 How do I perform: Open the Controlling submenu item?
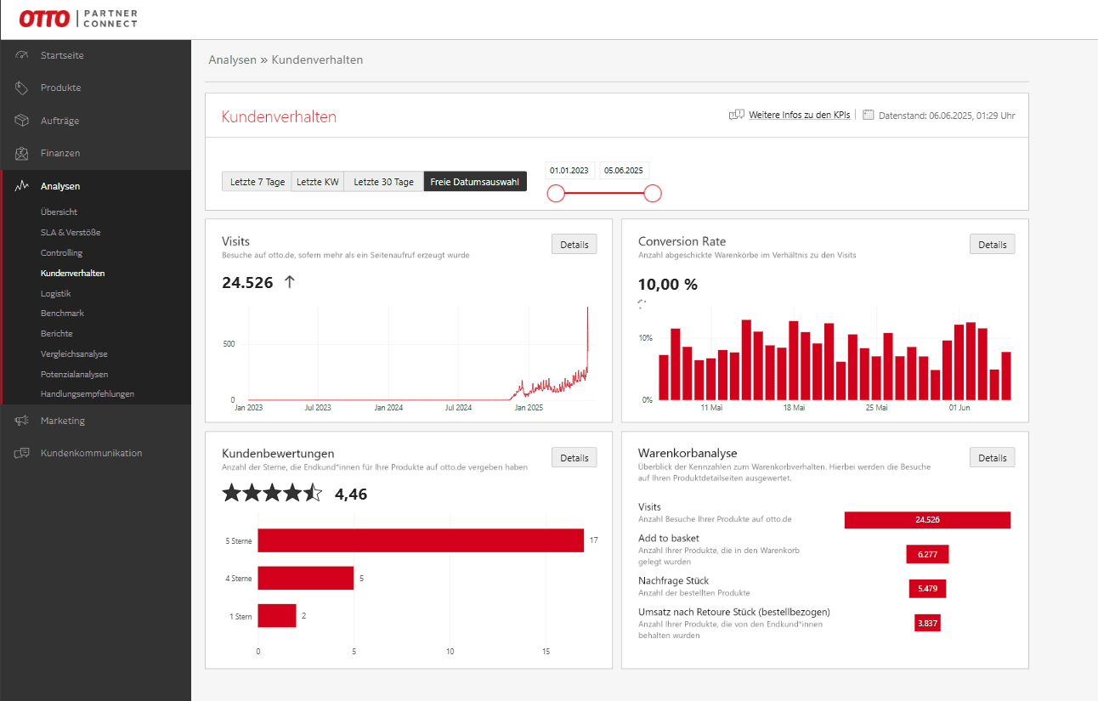coord(61,252)
